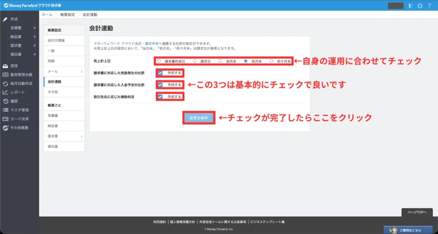Click the plus icon next to 請求書 in sidebar
438x234 pixels.
[x=35, y=45]
